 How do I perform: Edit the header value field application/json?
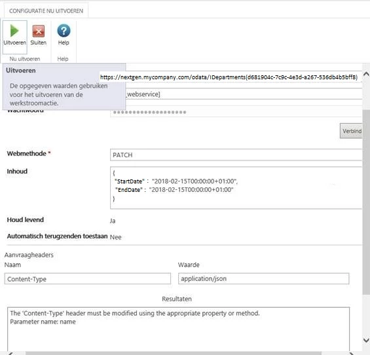[263, 278]
